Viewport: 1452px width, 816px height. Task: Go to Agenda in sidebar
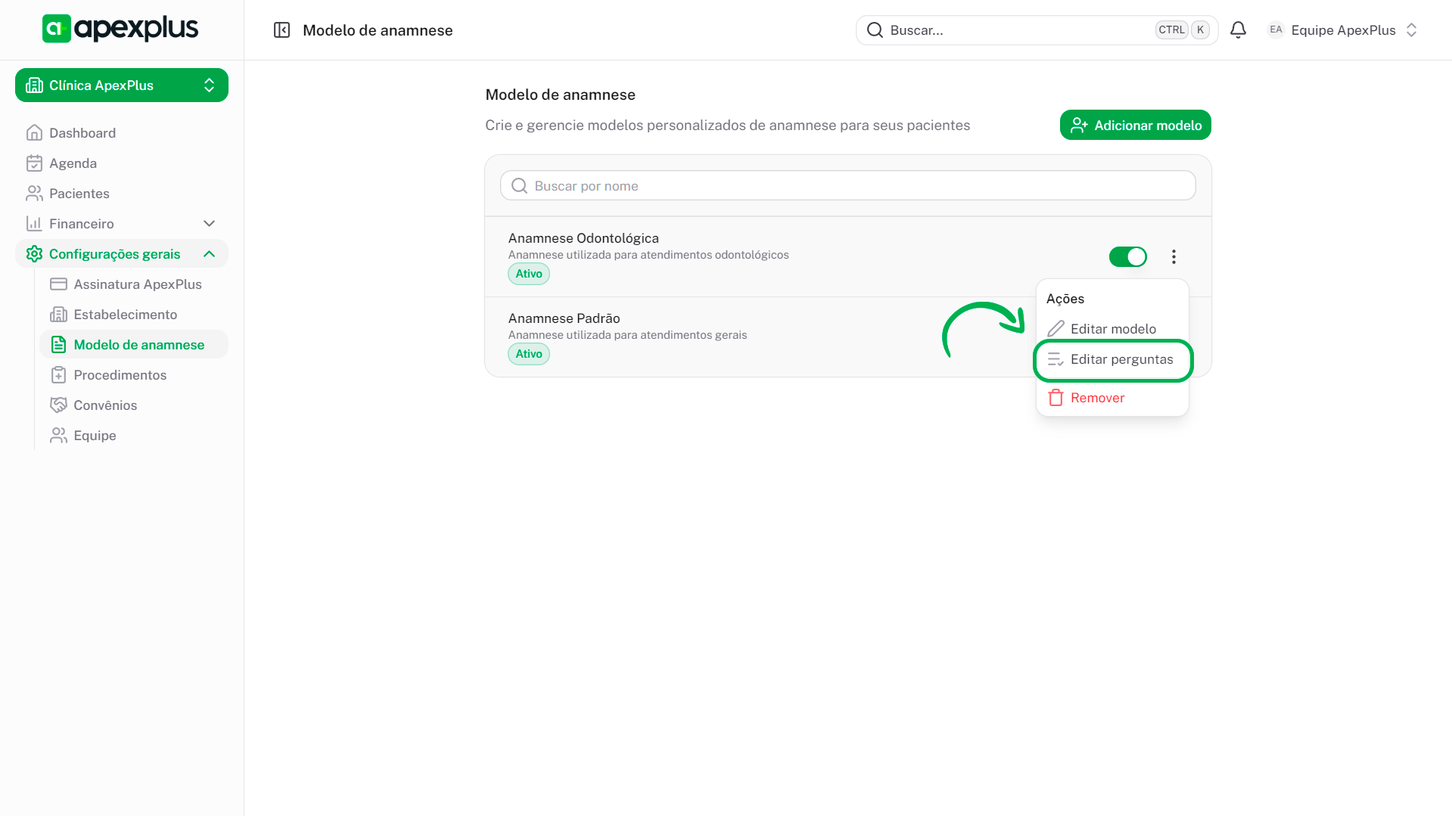pyautogui.click(x=73, y=163)
